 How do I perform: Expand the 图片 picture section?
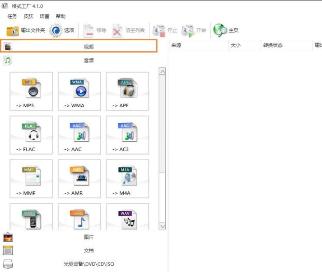89,237
